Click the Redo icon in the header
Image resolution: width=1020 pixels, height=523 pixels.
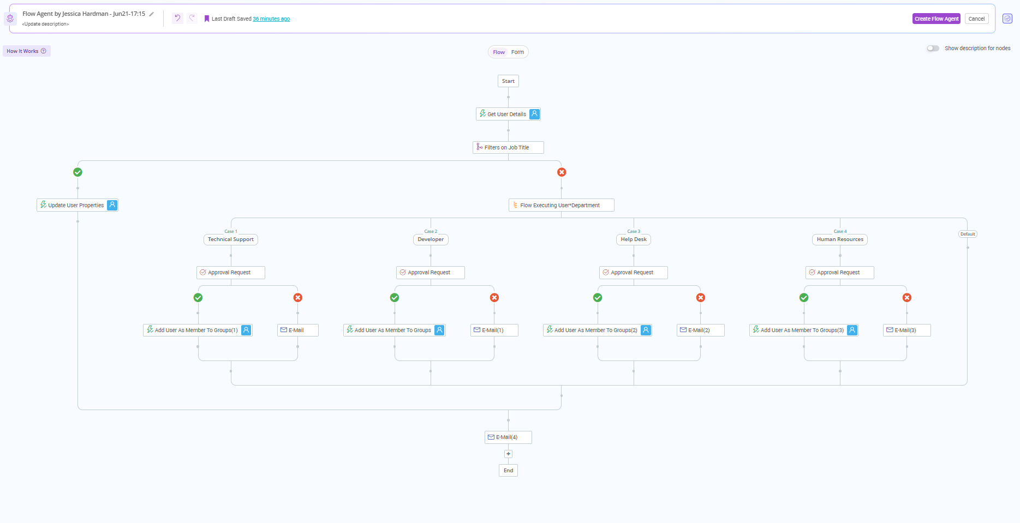point(192,18)
